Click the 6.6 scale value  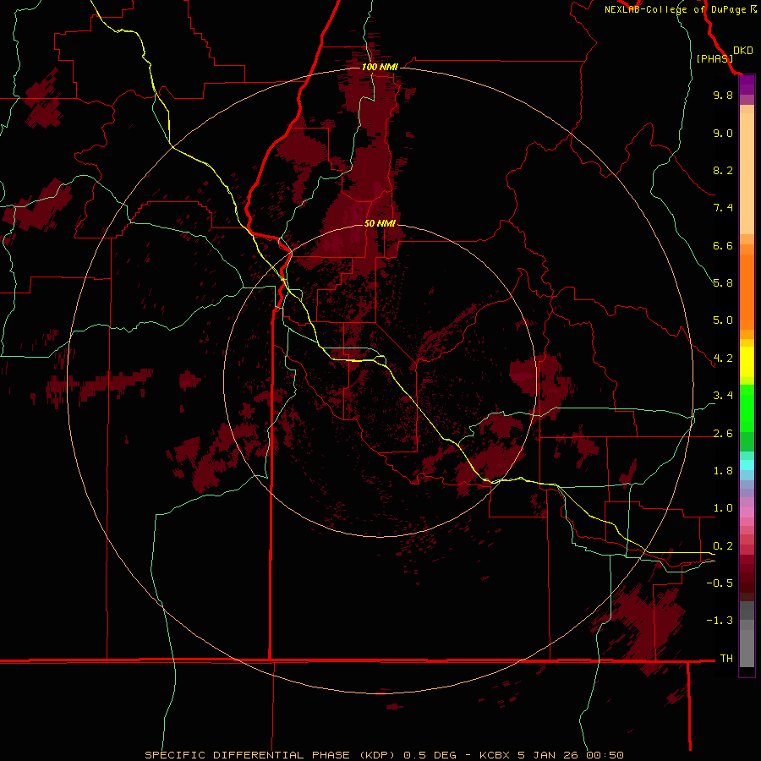[x=723, y=245]
